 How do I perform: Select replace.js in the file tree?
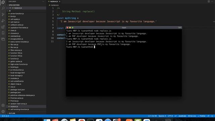tap(14, 107)
